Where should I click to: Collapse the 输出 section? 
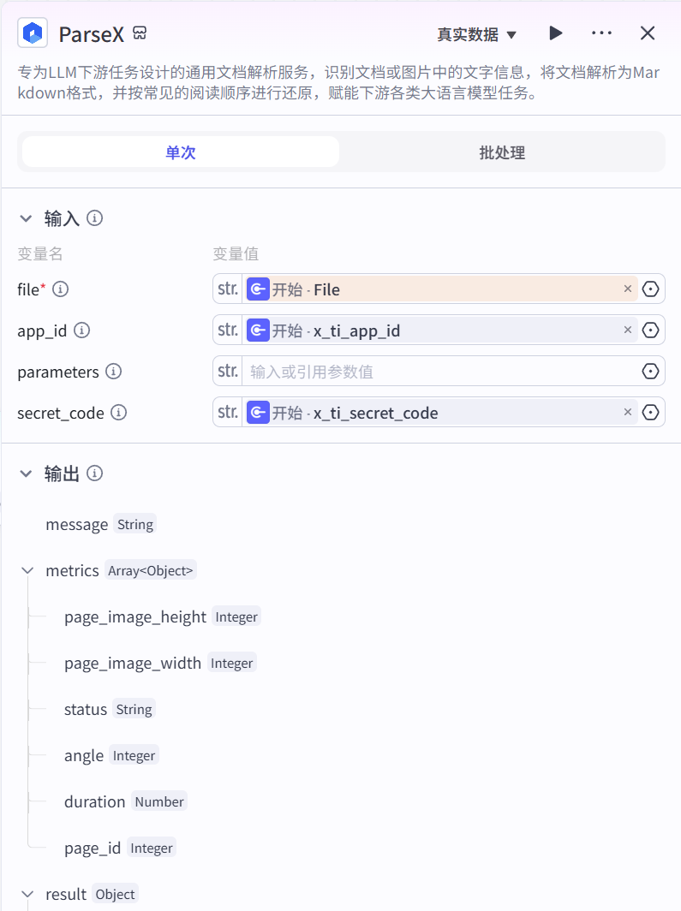coord(27,473)
